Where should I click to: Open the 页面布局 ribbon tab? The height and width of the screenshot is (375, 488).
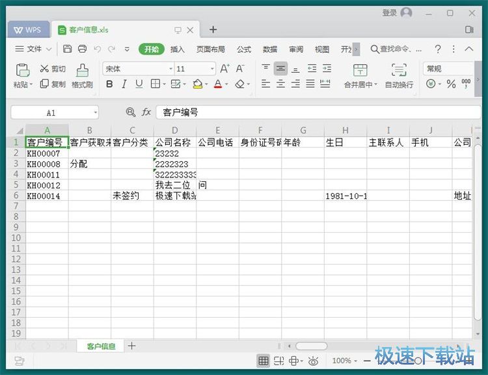pos(210,49)
